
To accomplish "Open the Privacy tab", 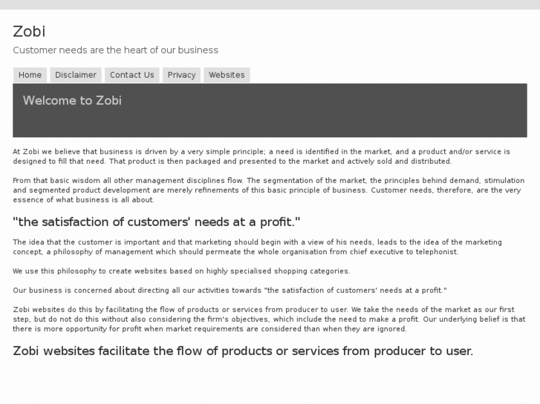I will point(181,75).
